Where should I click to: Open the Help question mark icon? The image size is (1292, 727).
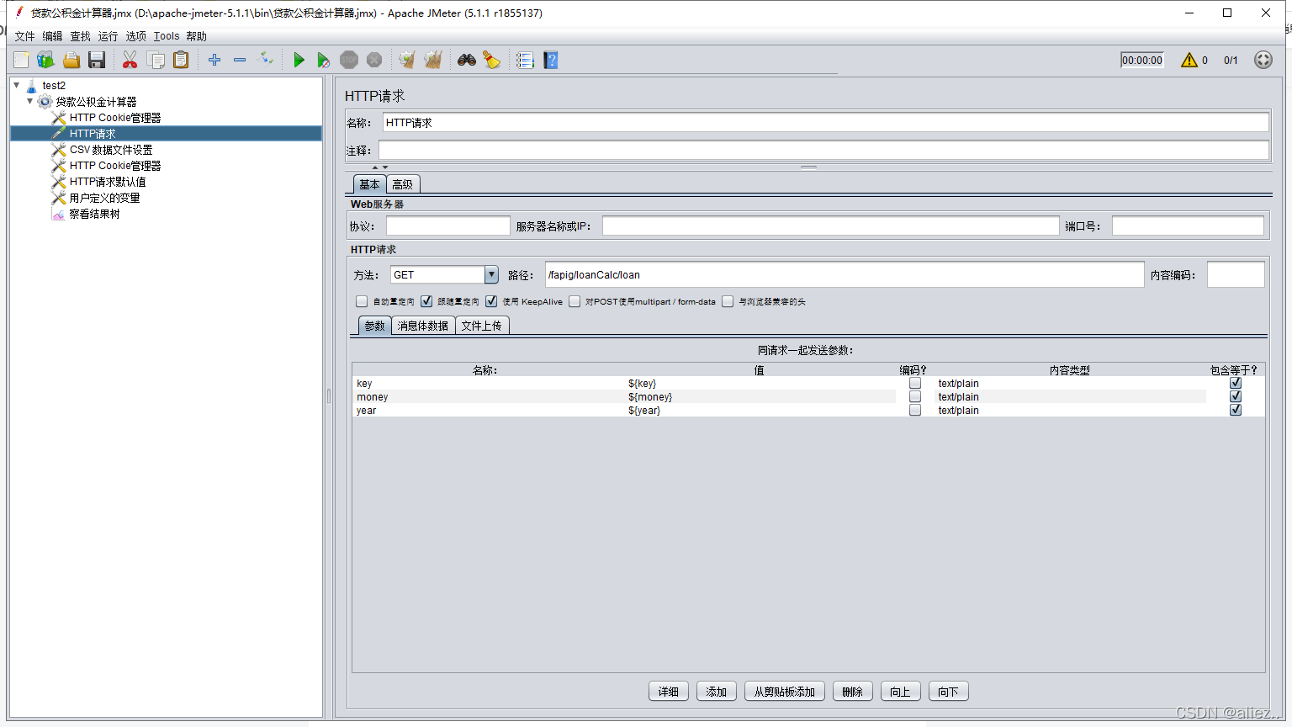click(x=551, y=60)
